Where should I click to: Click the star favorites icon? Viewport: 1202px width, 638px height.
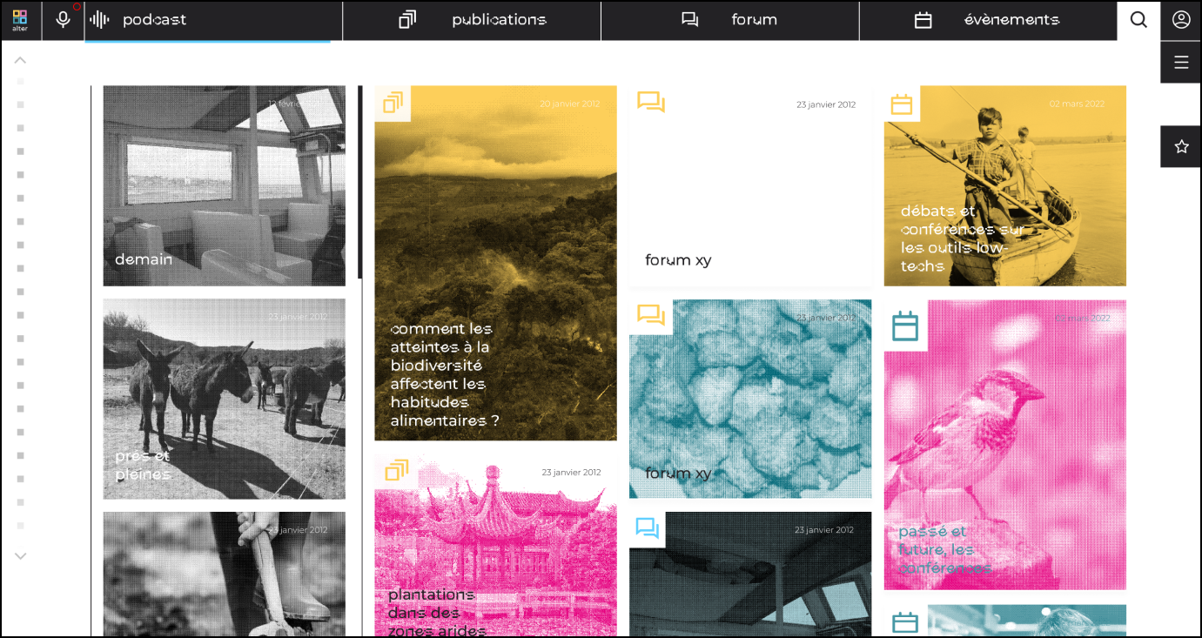point(1181,146)
